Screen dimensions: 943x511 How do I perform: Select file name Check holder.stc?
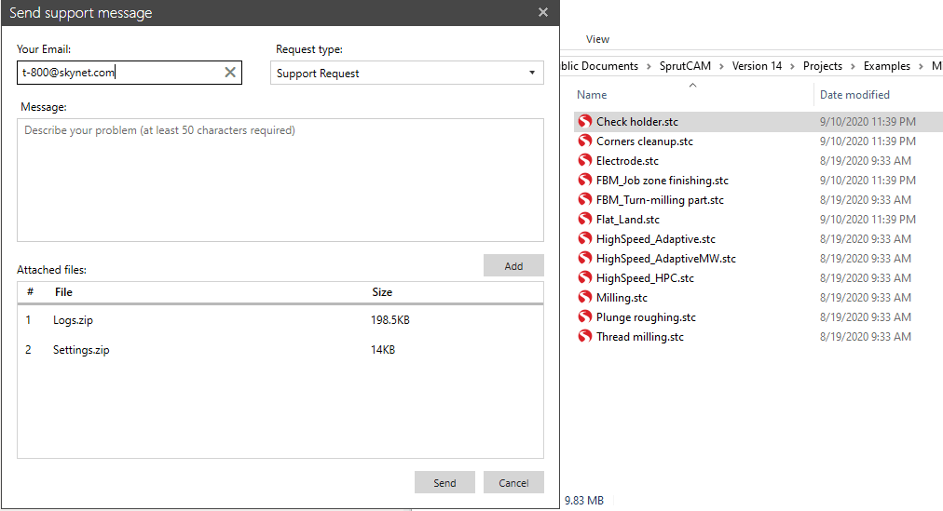point(636,121)
